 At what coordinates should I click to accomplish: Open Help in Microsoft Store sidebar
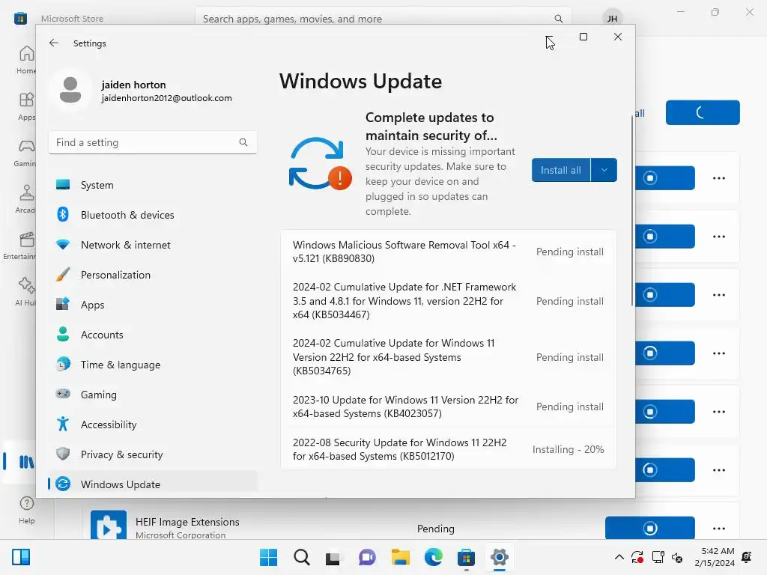26,510
